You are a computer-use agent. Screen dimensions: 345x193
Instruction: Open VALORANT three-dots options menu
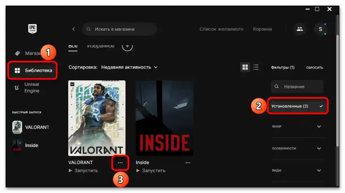click(120, 163)
